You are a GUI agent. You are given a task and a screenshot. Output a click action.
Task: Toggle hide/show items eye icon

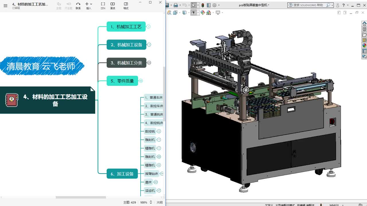tap(194, 13)
